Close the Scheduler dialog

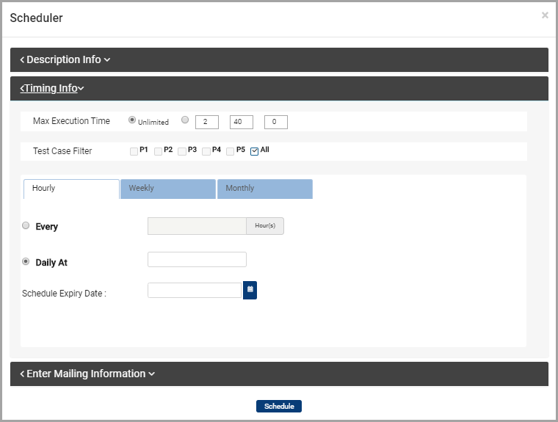coord(545,15)
